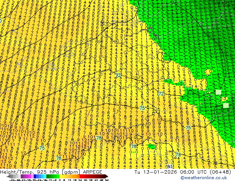
Task: Pick the dark green swatch next to cyan
Action: click(x=47, y=177)
